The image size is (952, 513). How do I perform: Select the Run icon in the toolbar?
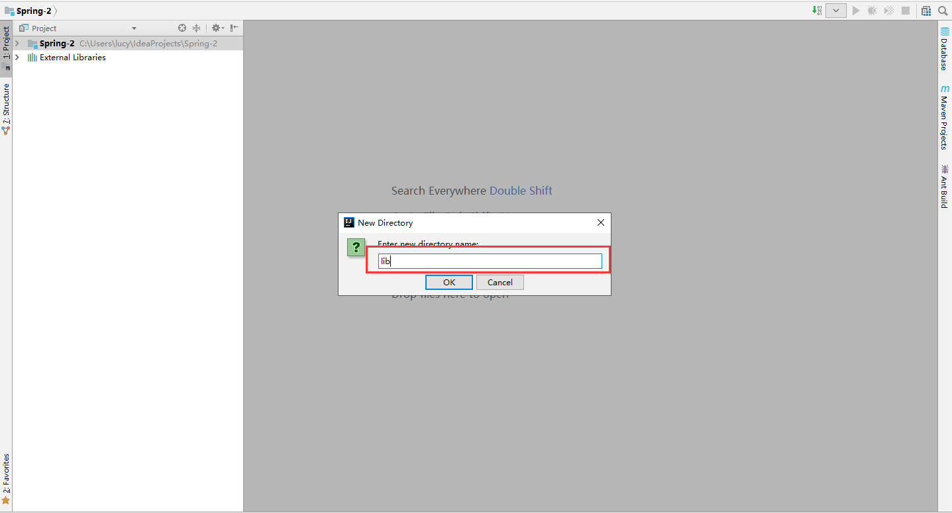(x=855, y=11)
